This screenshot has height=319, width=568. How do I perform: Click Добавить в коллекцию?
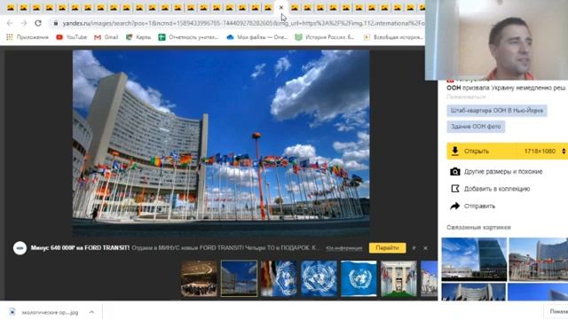point(497,189)
